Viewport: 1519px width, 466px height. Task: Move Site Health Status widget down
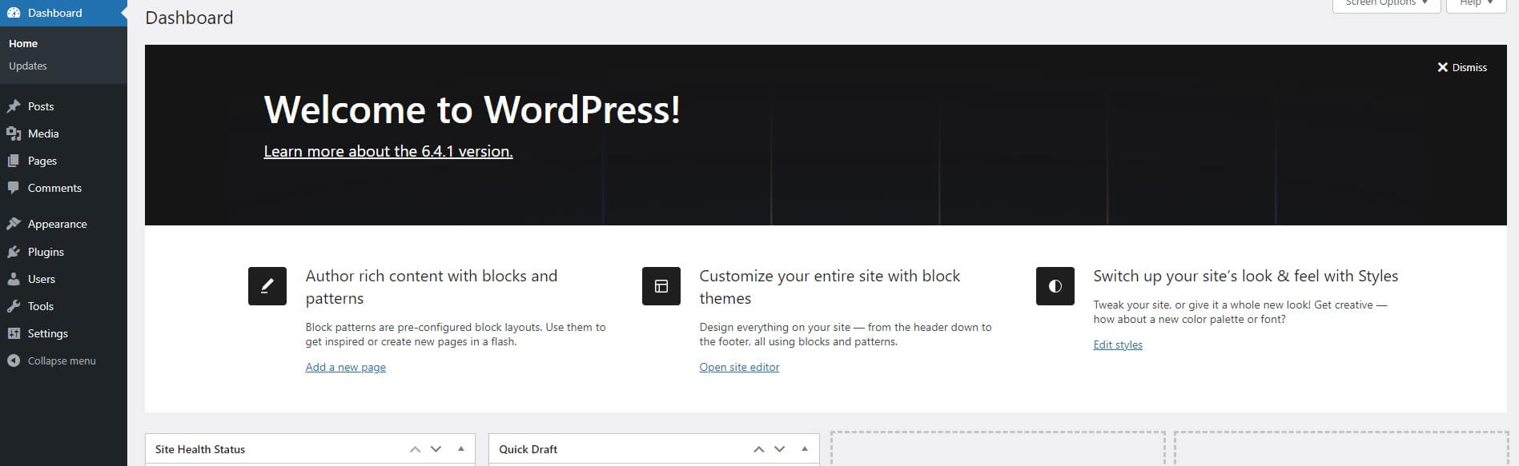tap(436, 449)
